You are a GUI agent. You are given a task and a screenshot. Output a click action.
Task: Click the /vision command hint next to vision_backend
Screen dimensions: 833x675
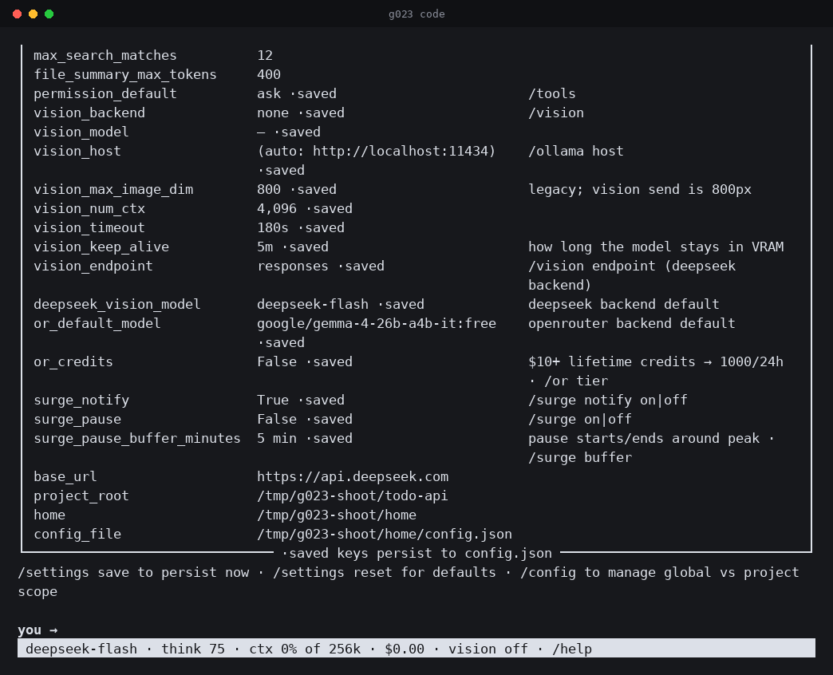(x=555, y=112)
